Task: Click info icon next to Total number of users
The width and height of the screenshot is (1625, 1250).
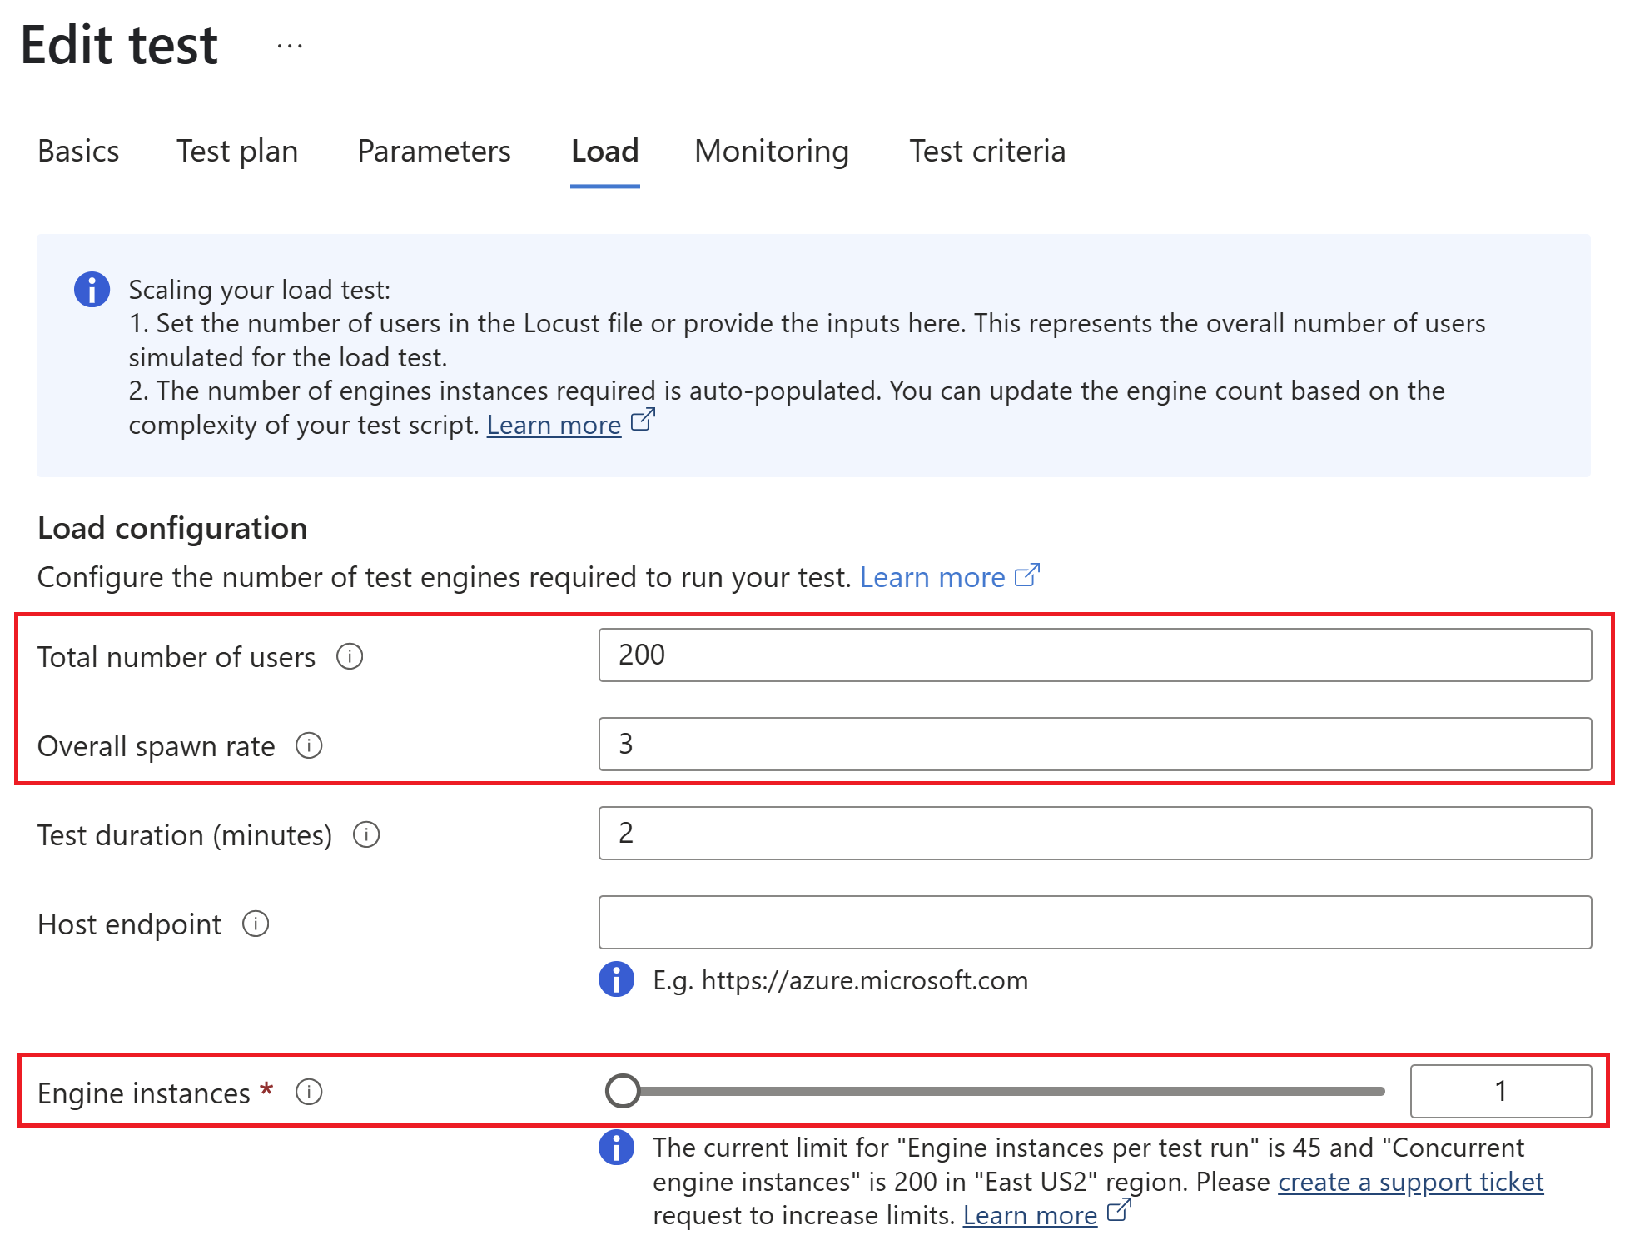Action: [350, 657]
